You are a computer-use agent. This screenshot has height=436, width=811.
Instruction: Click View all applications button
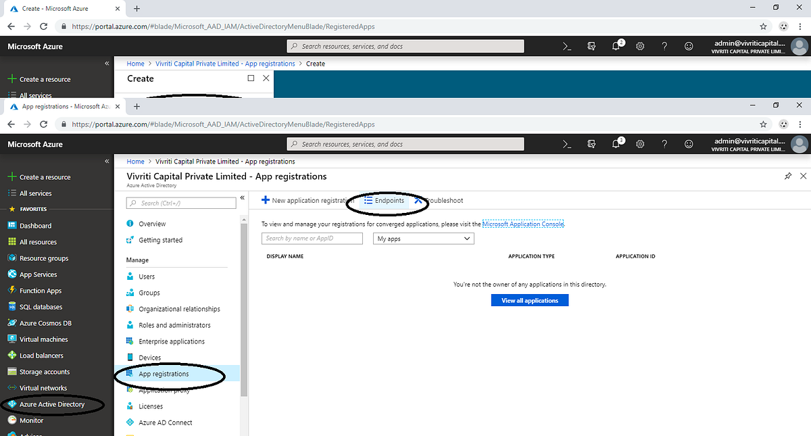pos(530,300)
